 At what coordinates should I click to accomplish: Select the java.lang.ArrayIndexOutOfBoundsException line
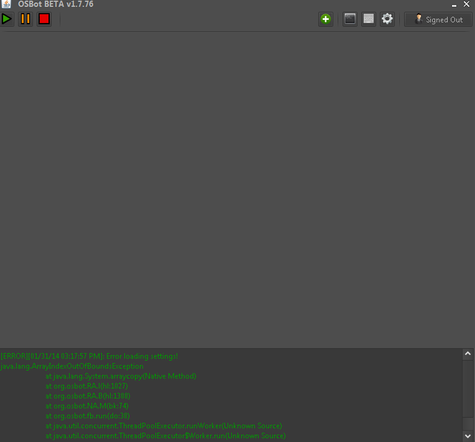(x=71, y=366)
